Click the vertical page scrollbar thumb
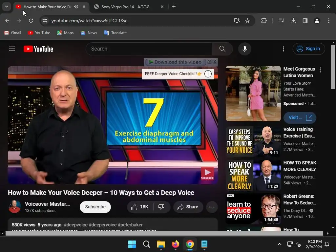 coord(333,67)
